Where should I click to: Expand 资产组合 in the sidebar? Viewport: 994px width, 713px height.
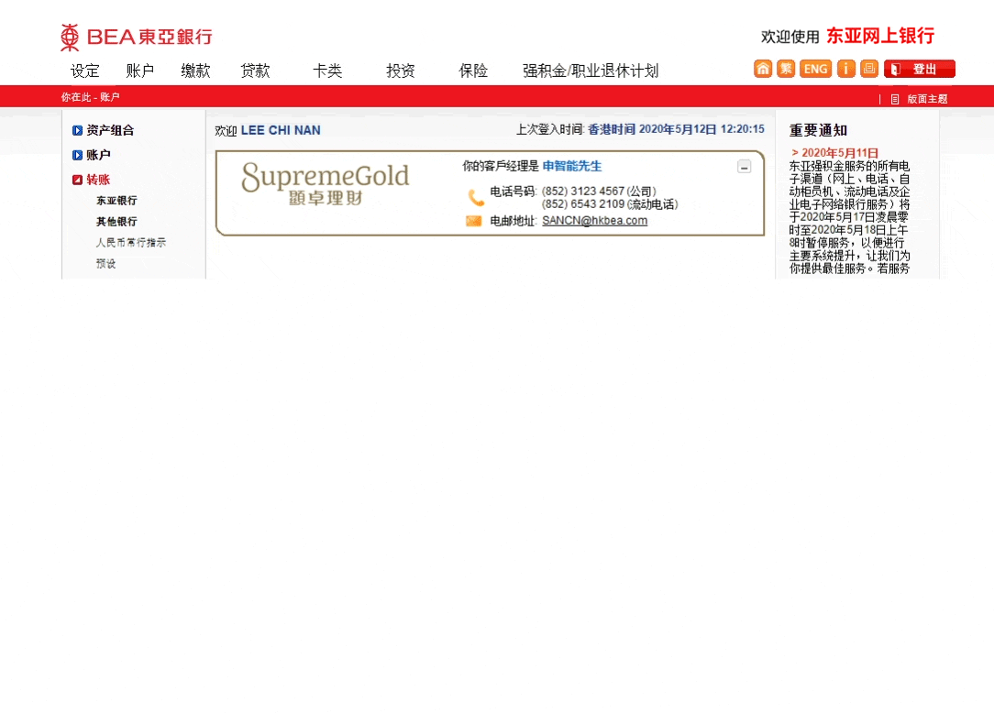coord(103,130)
